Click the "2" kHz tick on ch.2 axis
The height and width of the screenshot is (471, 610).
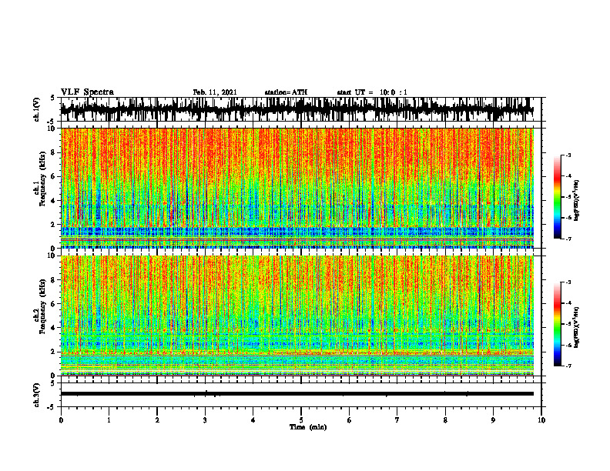click(53, 352)
